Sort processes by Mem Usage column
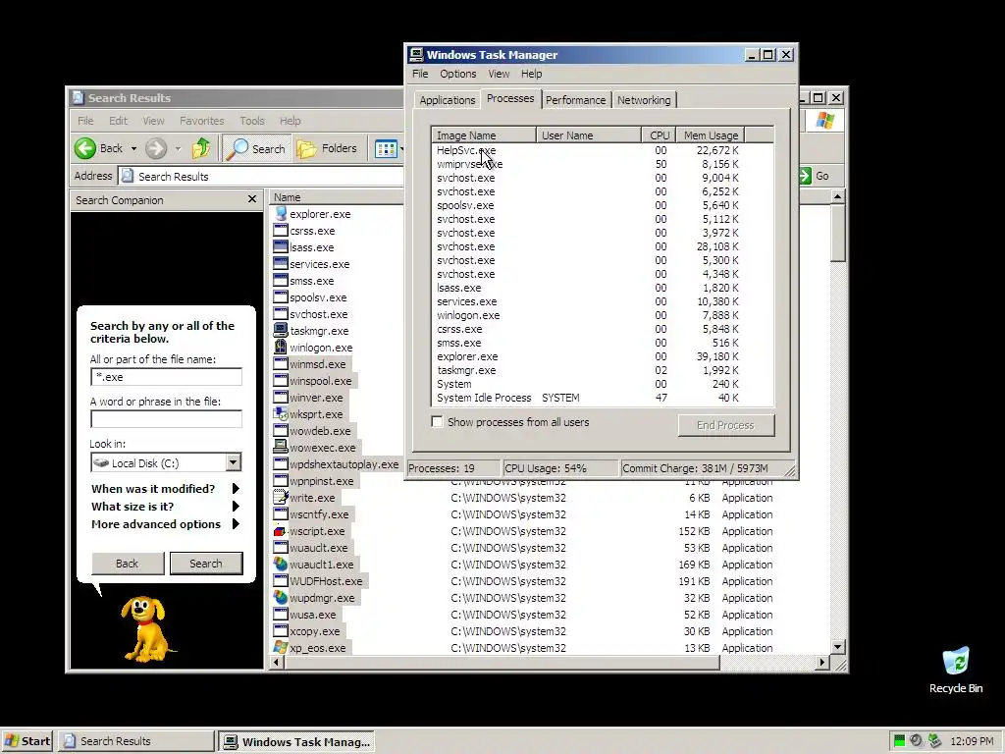 pos(711,135)
